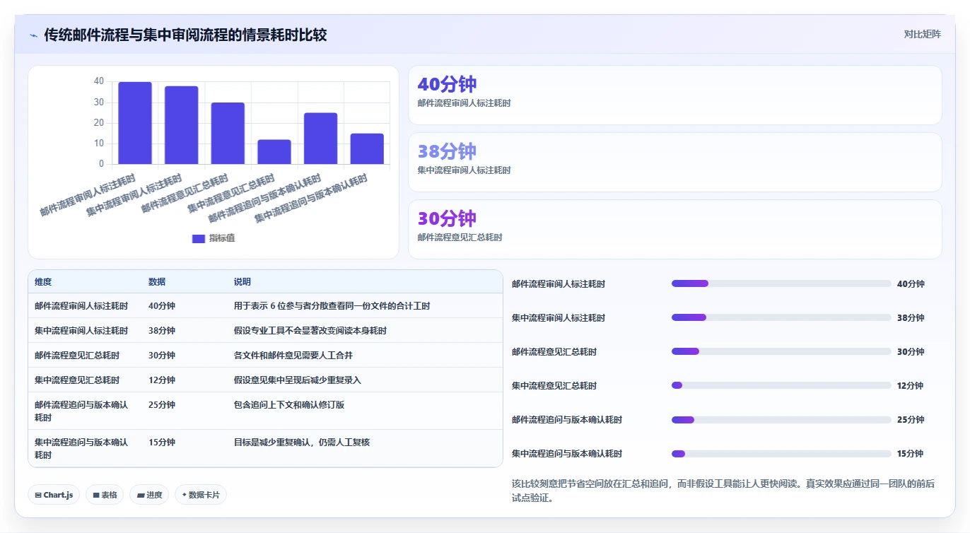Viewport: 970px width, 533px height.
Task: Click progress bar for 集中流程追问与版本确认耗时
Action: pos(781,453)
